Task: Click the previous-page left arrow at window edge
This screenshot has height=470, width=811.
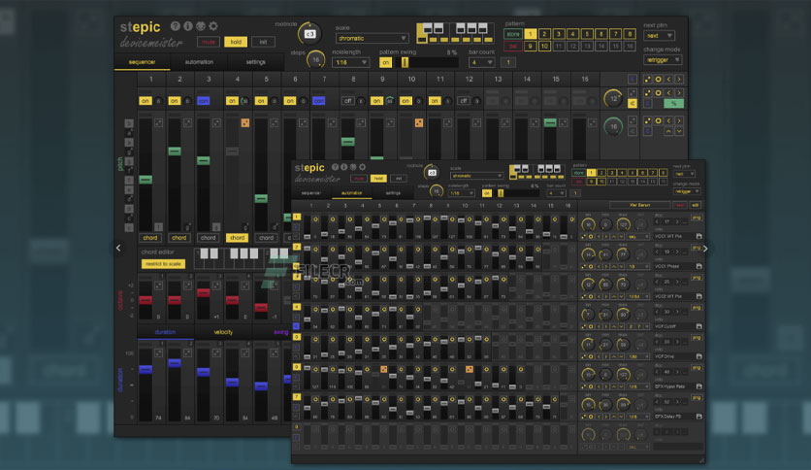Action: tap(118, 248)
